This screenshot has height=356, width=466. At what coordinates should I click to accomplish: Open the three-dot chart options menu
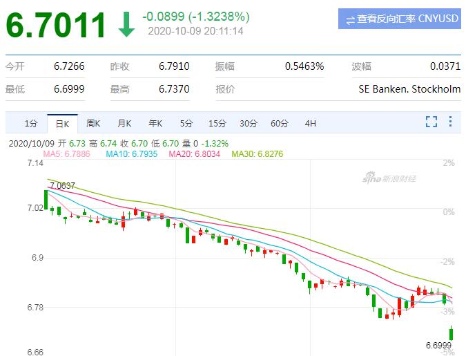pos(451,122)
